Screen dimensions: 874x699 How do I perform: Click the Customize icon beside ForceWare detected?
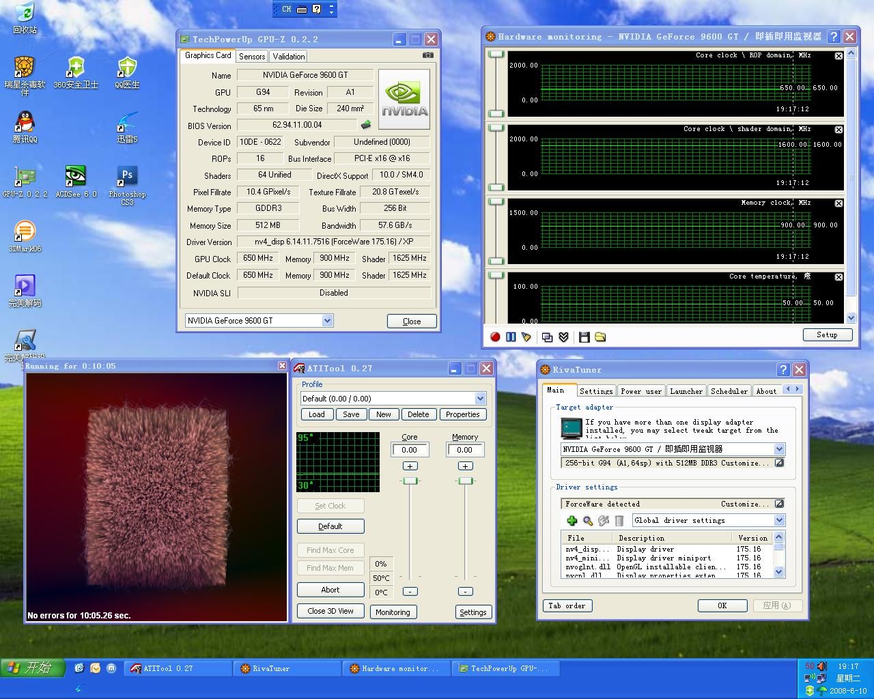point(779,504)
